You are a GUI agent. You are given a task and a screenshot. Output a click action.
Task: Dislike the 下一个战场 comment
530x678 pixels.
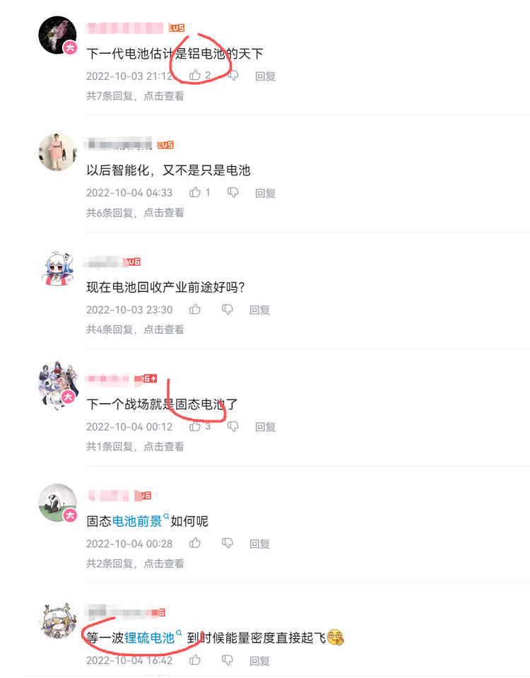coord(233,426)
